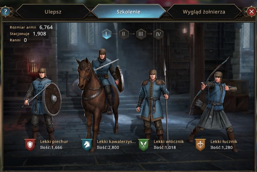Select the teal horse cavalry badge
257x172 pixels.
[87, 145]
